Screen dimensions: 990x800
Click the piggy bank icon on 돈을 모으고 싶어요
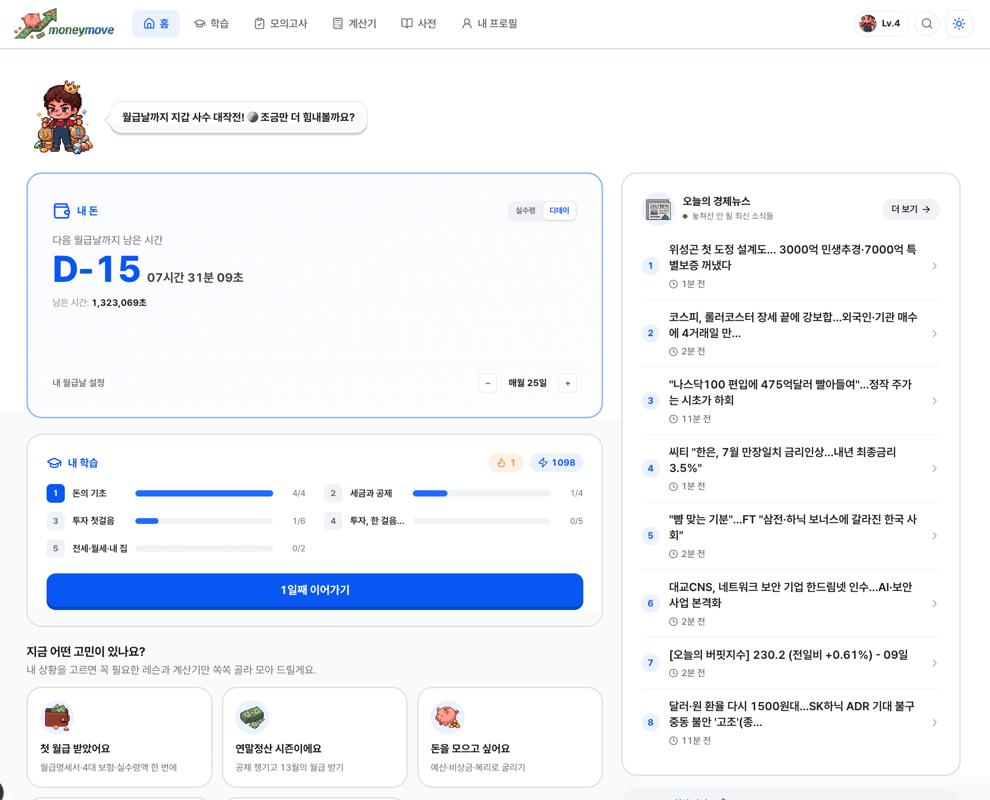[x=447, y=717]
